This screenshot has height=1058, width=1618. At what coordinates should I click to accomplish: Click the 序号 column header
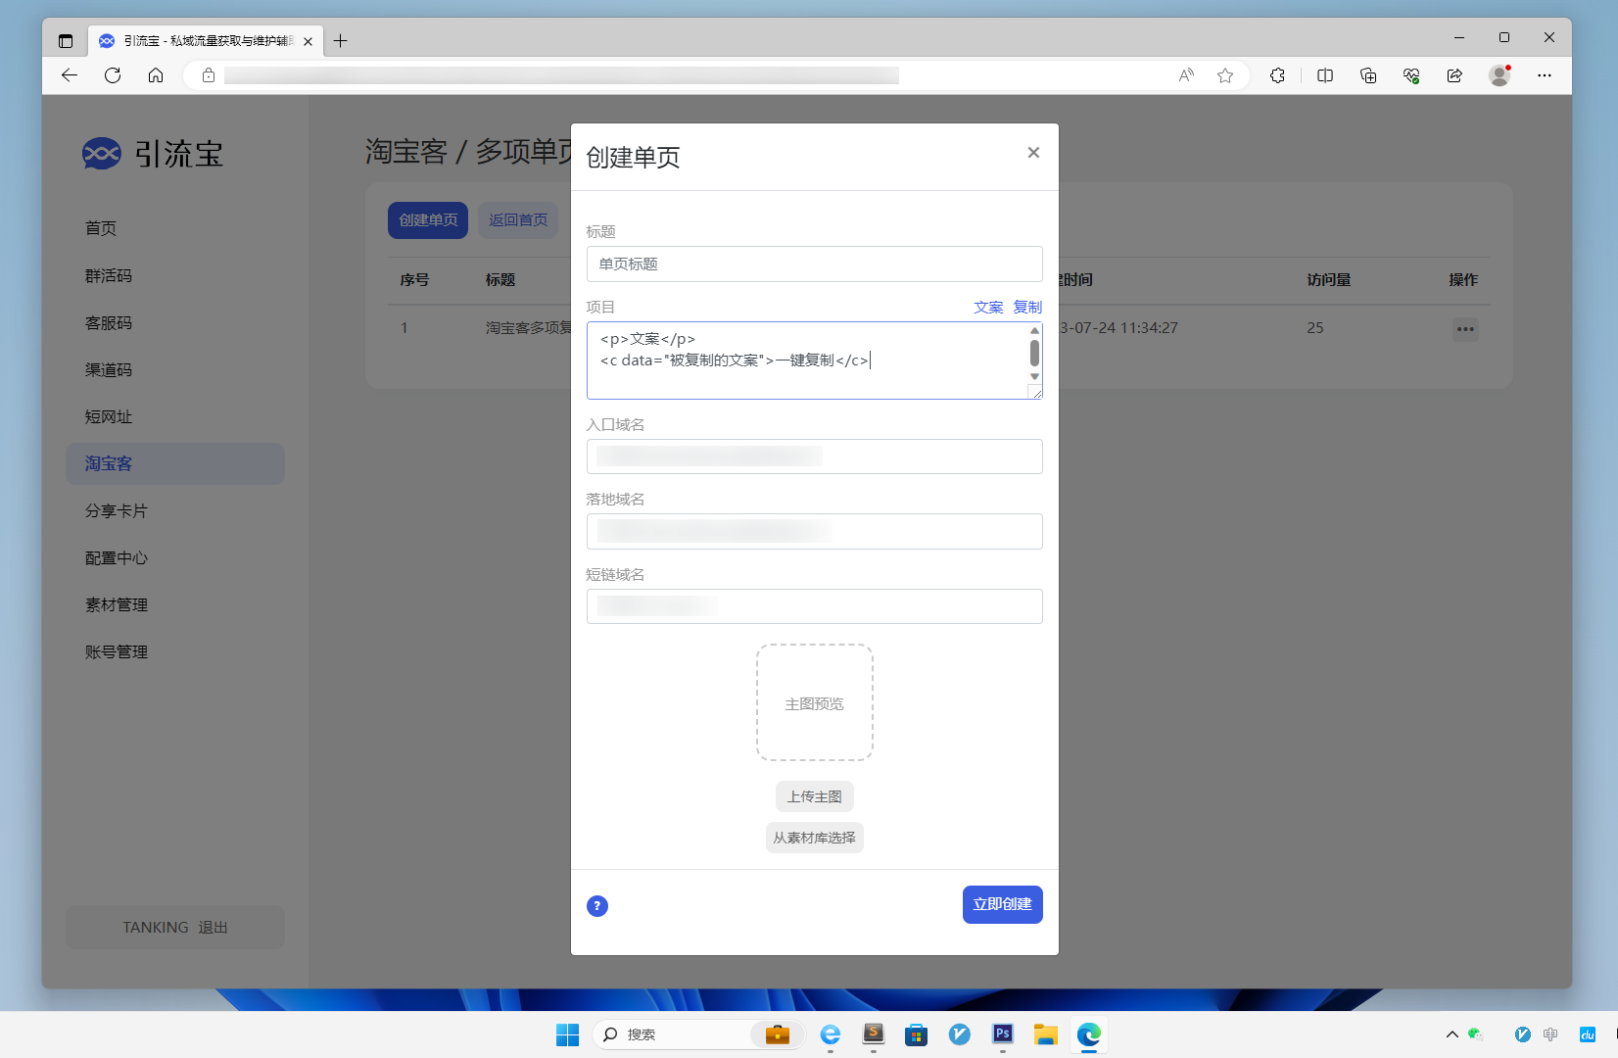(414, 280)
